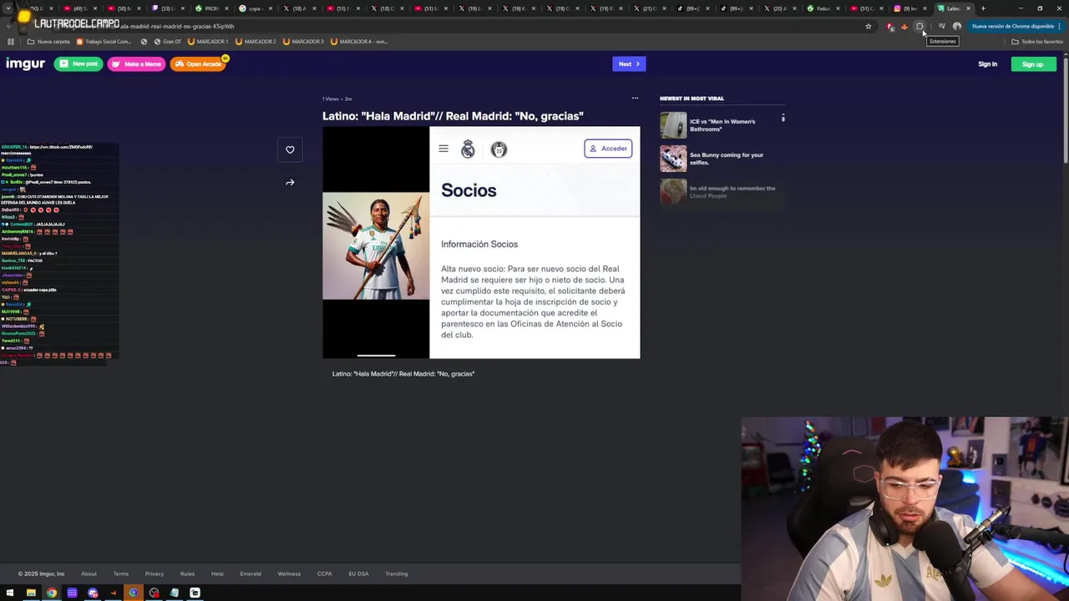This screenshot has height=601, width=1069.
Task: Click the man in jersey photo
Action: (376, 245)
